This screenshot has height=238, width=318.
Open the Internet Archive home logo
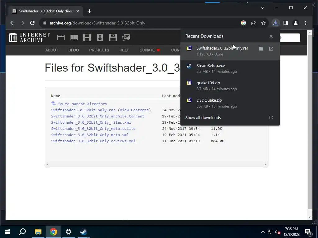pyautogui.click(x=29, y=37)
